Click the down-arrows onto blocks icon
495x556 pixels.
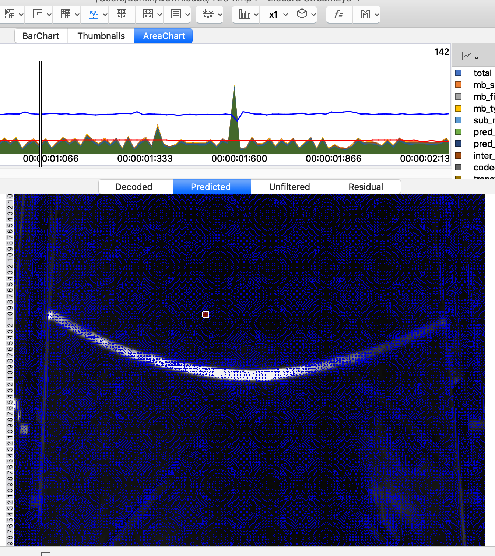(208, 14)
